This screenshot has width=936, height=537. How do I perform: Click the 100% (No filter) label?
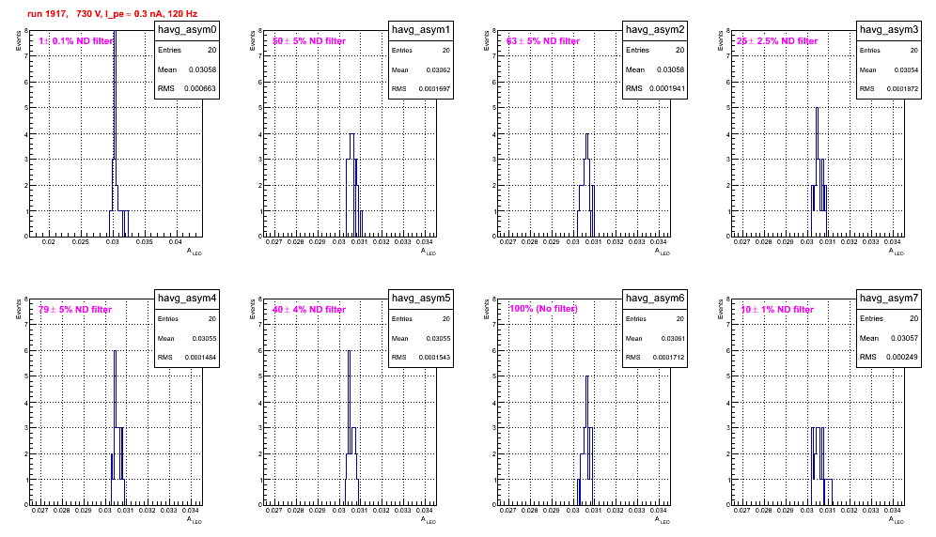[x=543, y=309]
